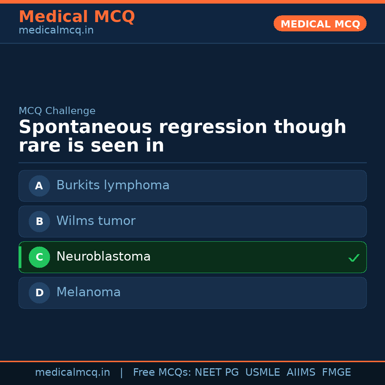Open the medicalmcq.in link below the logo
The height and width of the screenshot is (385, 385).
point(56,31)
